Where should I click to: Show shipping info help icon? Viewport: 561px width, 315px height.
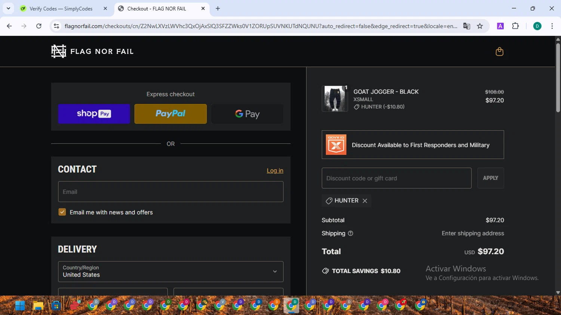[350, 233]
